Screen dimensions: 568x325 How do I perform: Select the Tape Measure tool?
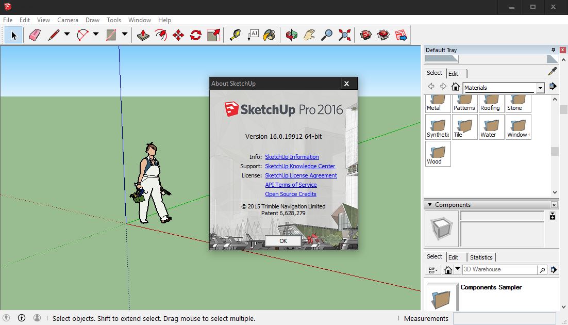click(x=236, y=35)
